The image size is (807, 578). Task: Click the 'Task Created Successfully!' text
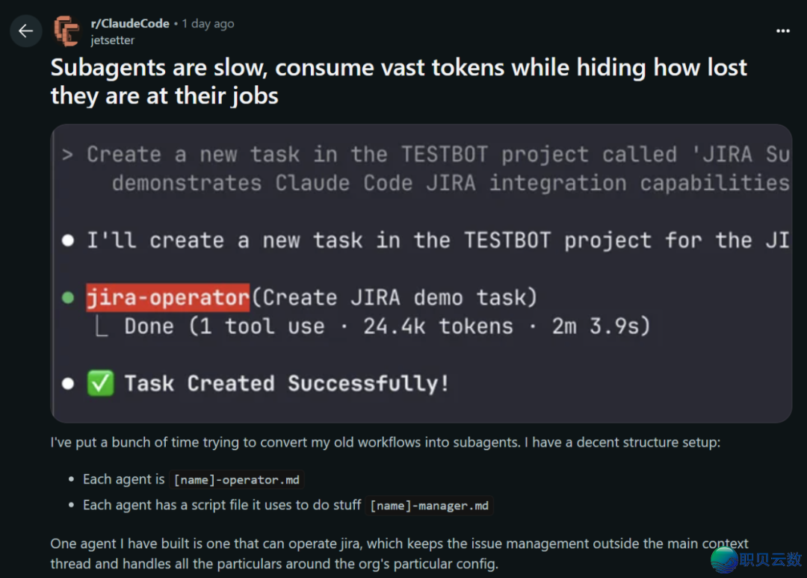287,384
